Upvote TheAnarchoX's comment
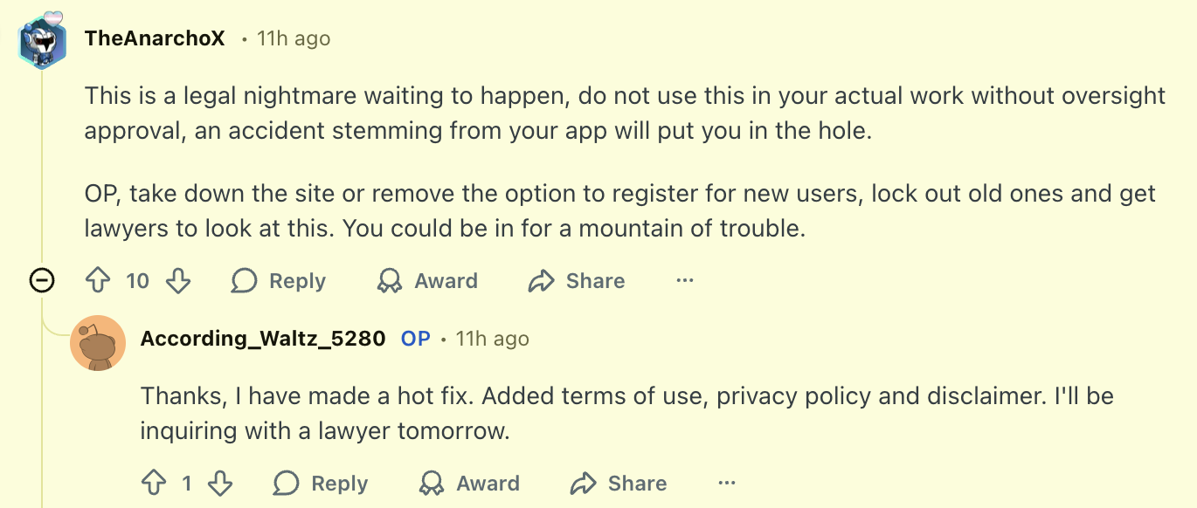Screen dimensions: 1197x508 97,281
